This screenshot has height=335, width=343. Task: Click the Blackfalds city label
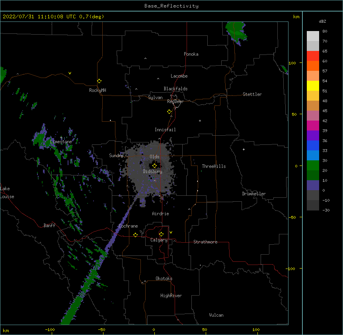[x=175, y=89]
